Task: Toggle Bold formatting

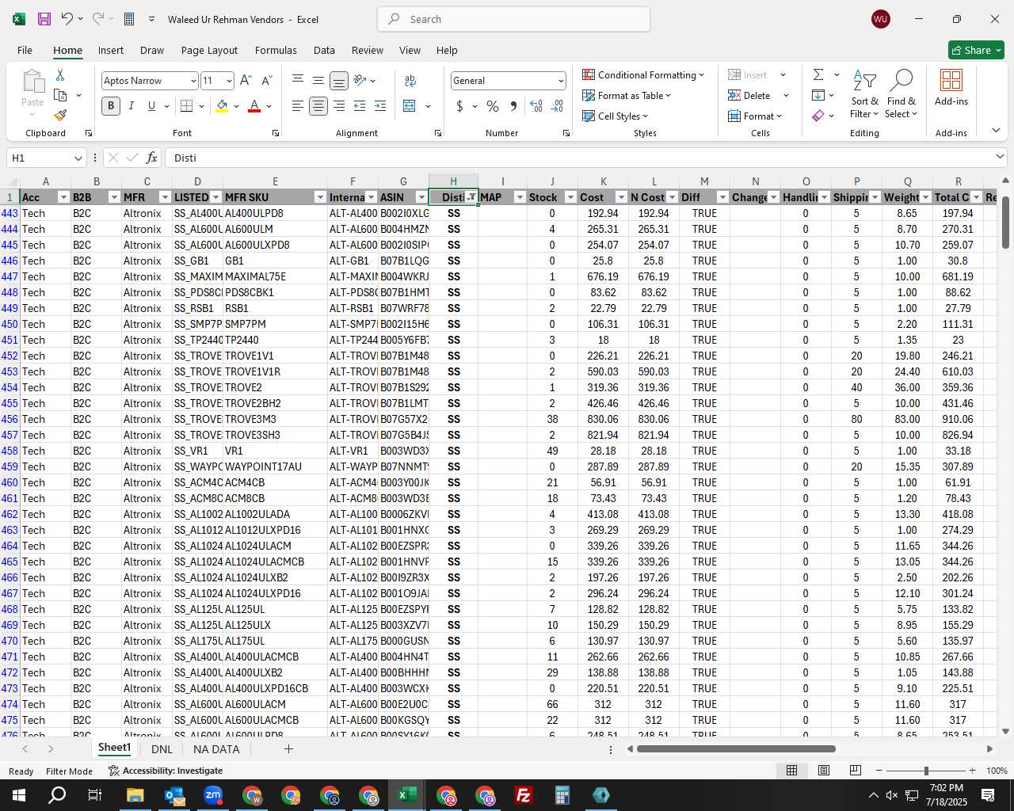Action: 111,105
